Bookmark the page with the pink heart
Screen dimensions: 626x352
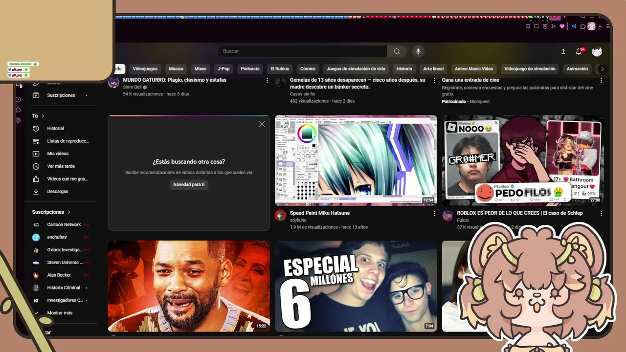pyautogui.click(x=562, y=26)
